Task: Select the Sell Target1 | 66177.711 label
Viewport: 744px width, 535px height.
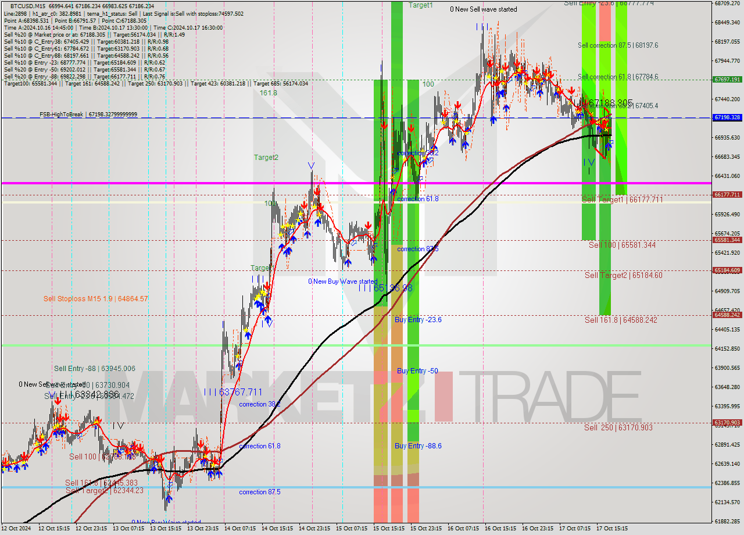Action: tap(623, 200)
